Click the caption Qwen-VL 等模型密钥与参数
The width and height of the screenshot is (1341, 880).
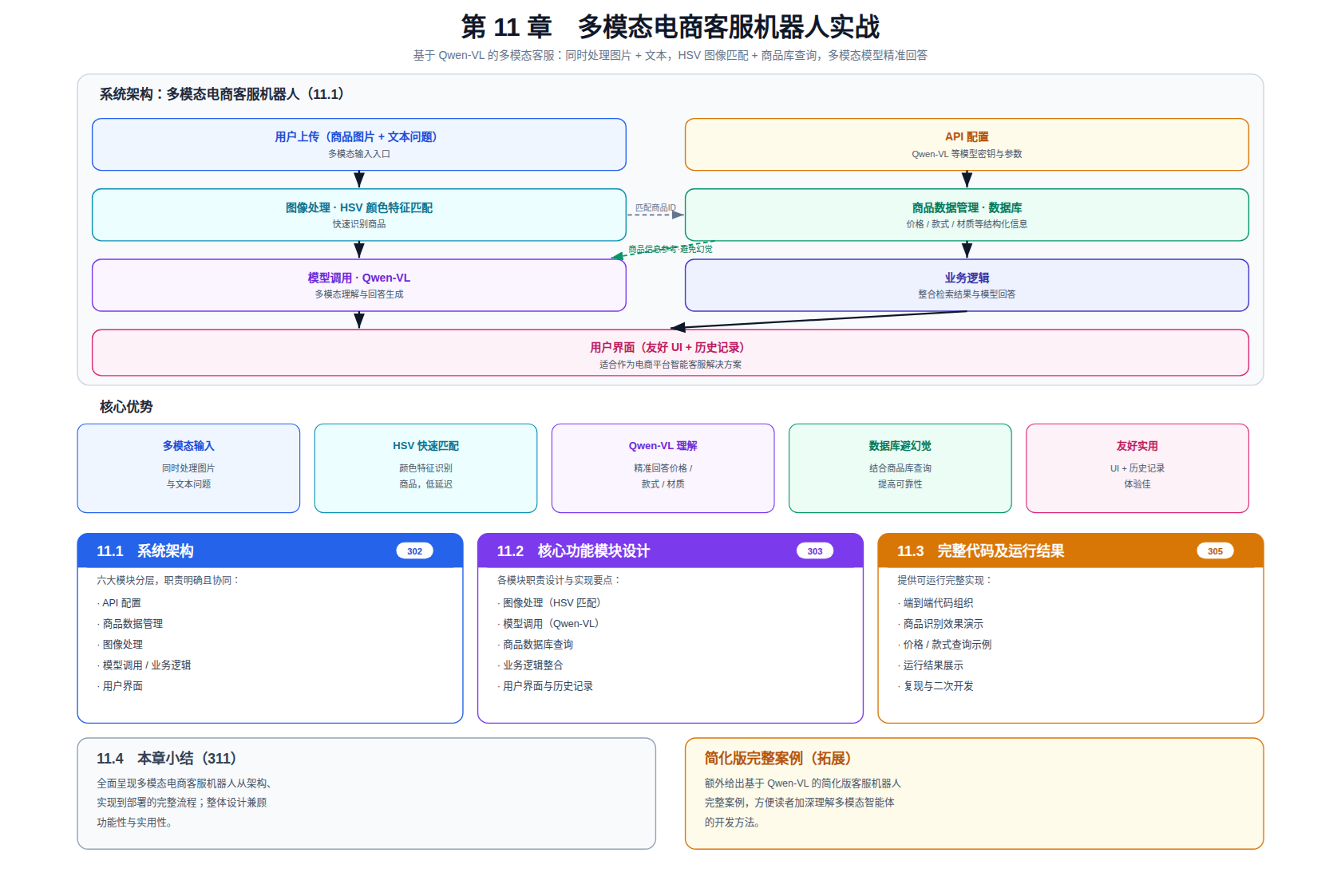tap(967, 154)
